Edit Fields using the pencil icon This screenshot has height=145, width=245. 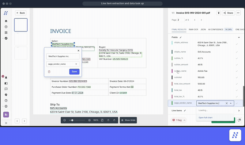click(181, 37)
